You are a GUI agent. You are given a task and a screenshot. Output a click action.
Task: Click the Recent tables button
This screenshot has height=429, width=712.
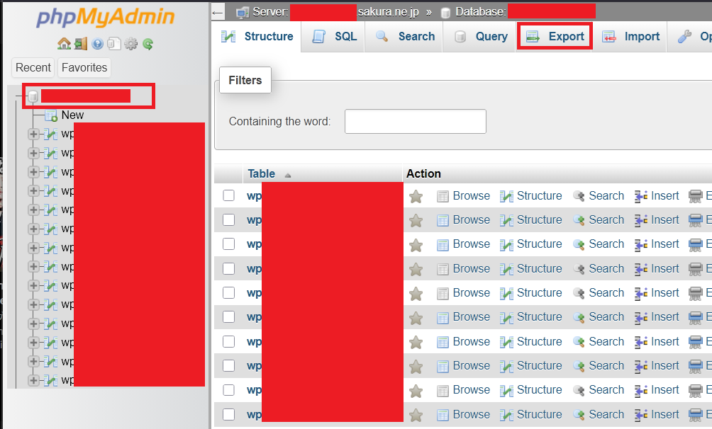pyautogui.click(x=33, y=68)
